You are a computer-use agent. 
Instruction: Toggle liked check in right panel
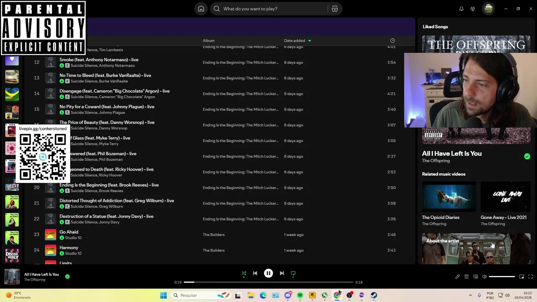(527, 156)
